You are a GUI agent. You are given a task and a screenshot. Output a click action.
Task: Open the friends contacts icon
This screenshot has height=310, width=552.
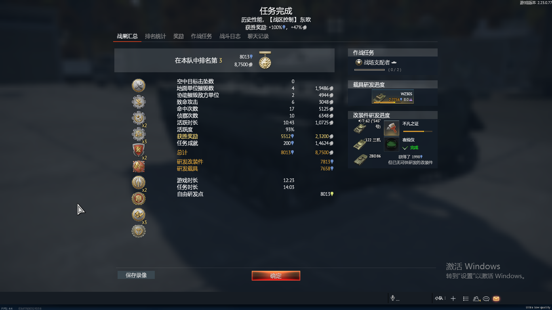(476, 299)
